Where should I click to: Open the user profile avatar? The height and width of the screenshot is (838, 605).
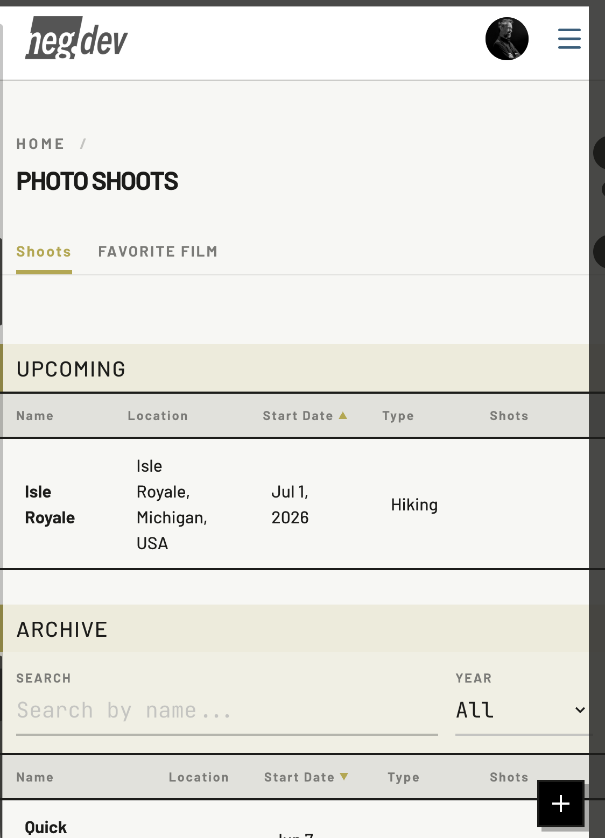click(507, 39)
